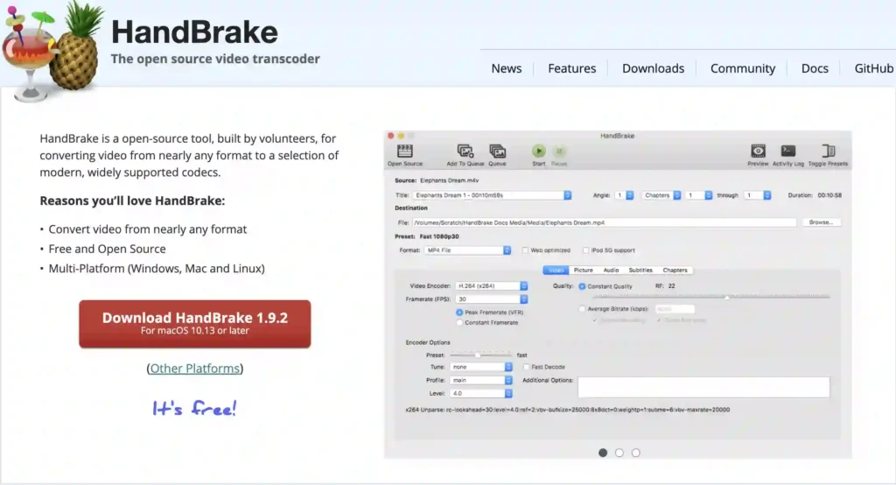Image resolution: width=896 pixels, height=485 pixels.
Task: Open the Preview toolbar icon
Action: (758, 151)
